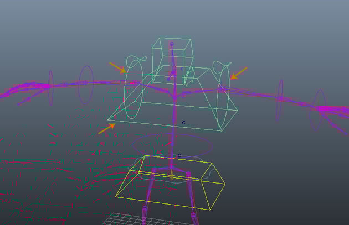
Task: Select the screen-right knee joint
Action: pyautogui.click(x=193, y=216)
